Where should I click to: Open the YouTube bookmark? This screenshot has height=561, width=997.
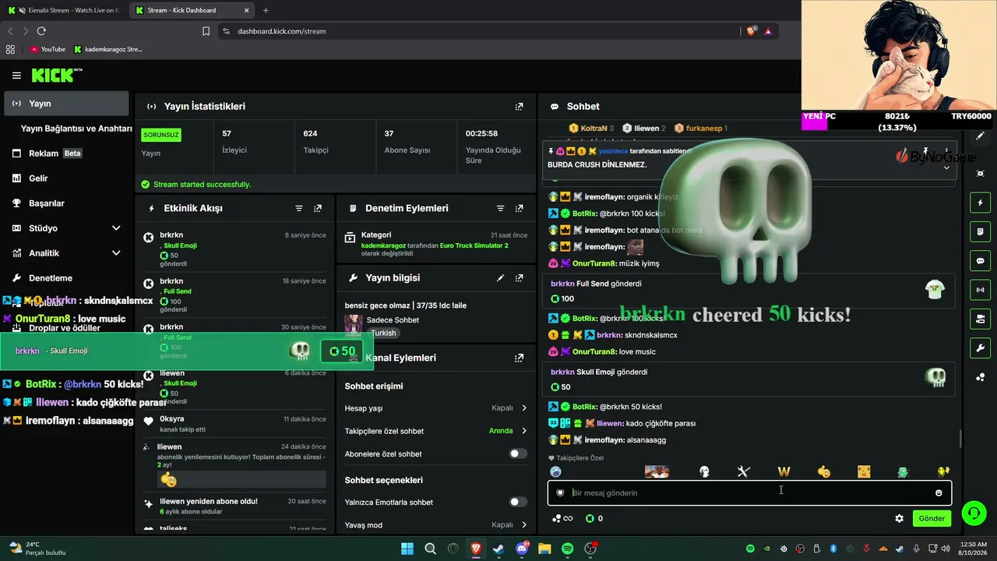(x=48, y=49)
